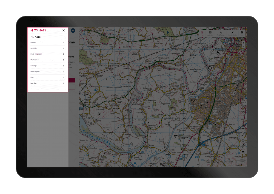Viewport: 274px width, 194px height.
Task: Toggle the Premium badge next to Print
Action: [38, 54]
